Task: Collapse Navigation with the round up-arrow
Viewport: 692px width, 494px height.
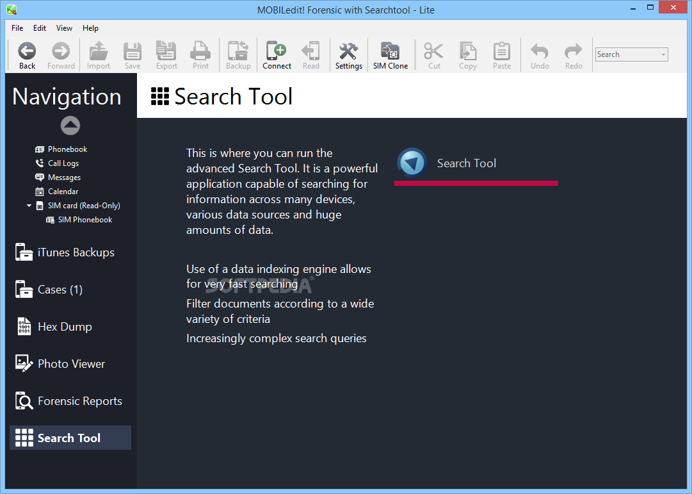Action: (x=70, y=126)
